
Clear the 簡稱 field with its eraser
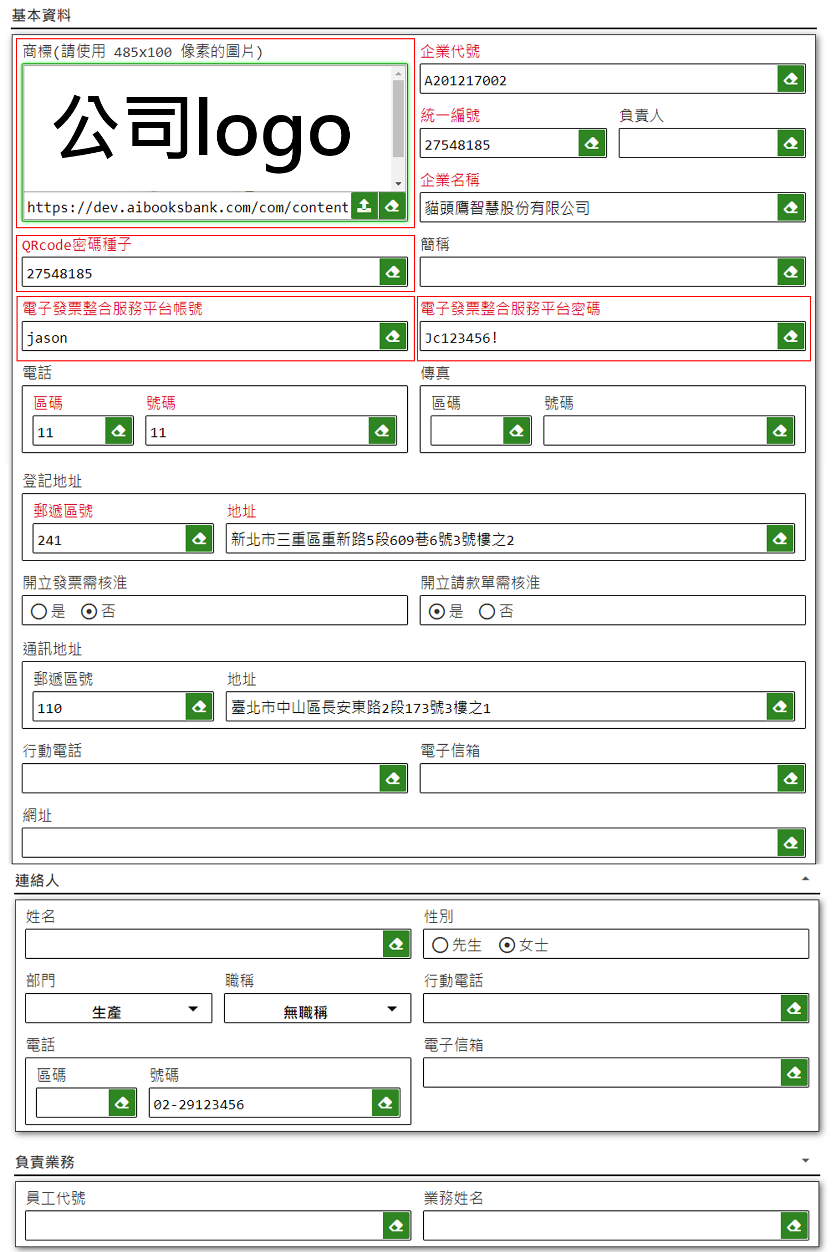[791, 272]
